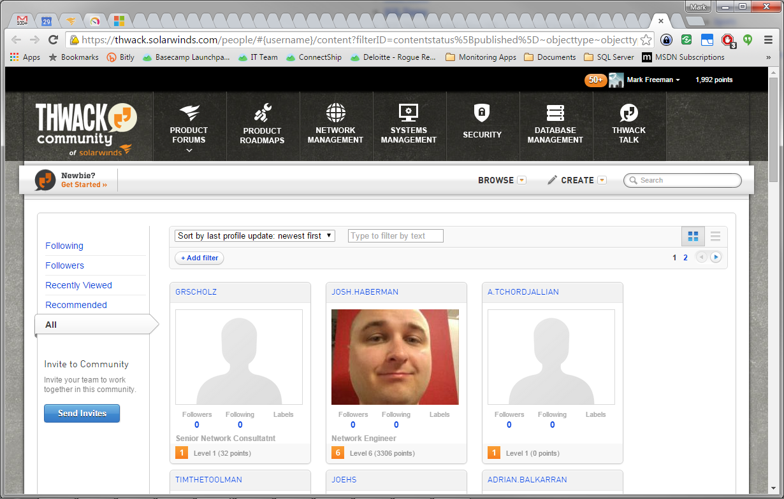Go to next page arrow
The image size is (784, 499).
click(x=716, y=257)
